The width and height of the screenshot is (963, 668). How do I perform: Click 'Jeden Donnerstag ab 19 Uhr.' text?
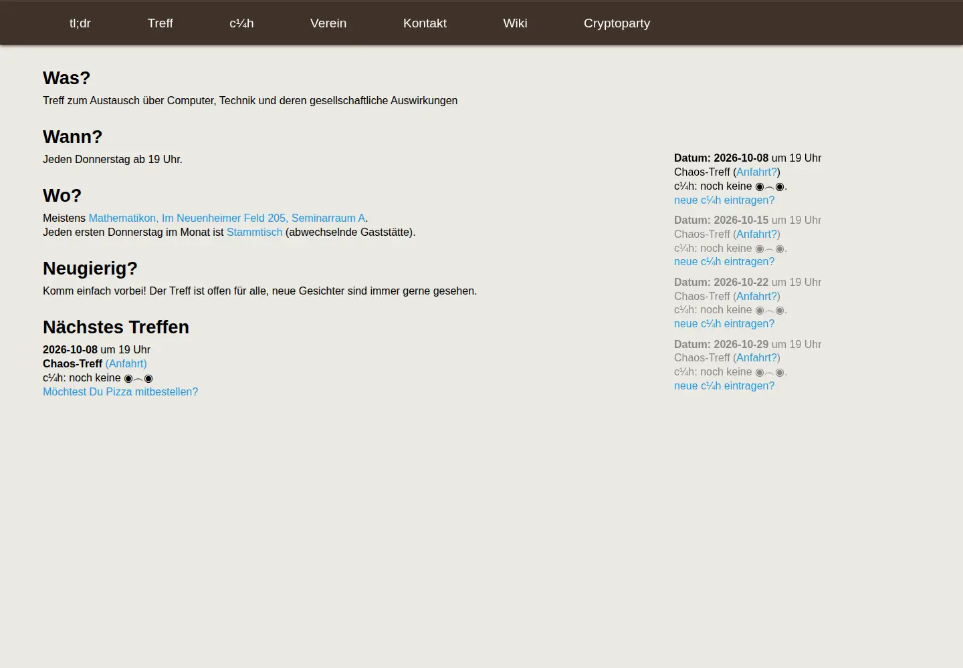tap(112, 160)
